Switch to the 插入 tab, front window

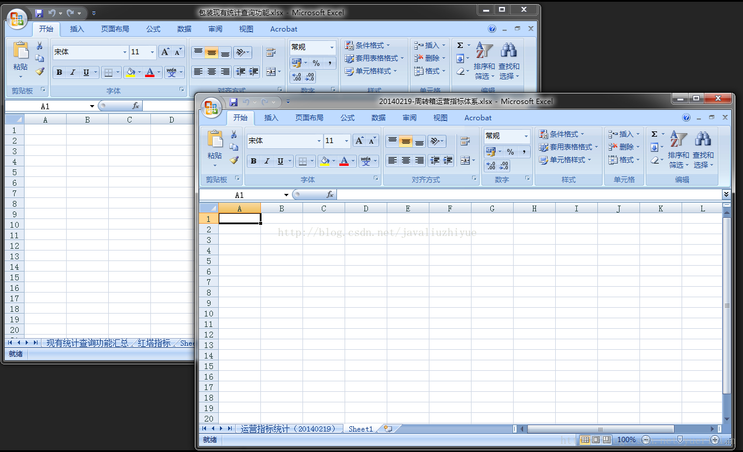(271, 117)
